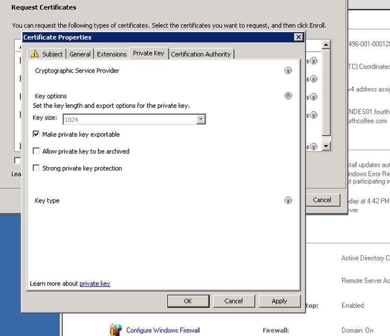Collapse the Key options section

point(288,96)
